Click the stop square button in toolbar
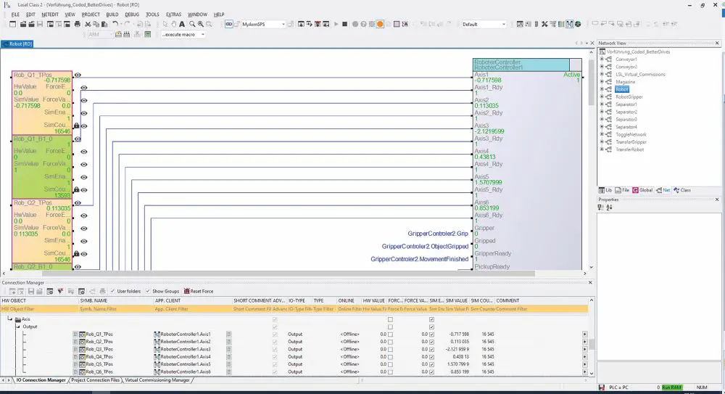Viewport: 725px width, 394px height. 344,24
